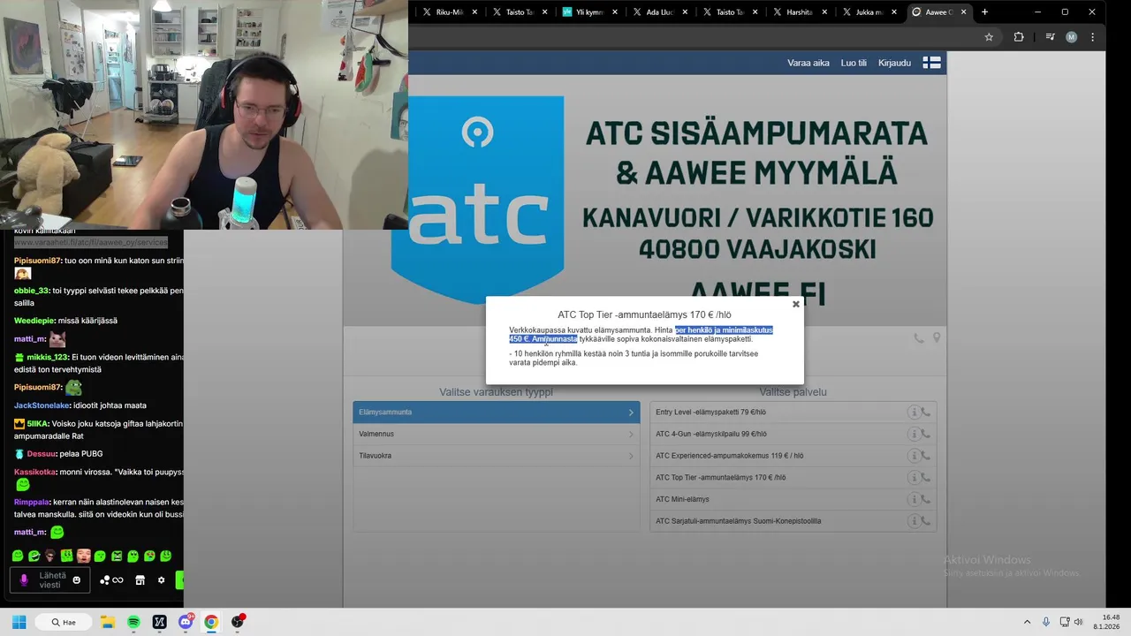The width and height of the screenshot is (1131, 636).
Task: Open the chat emoji picker
Action: pos(76,580)
